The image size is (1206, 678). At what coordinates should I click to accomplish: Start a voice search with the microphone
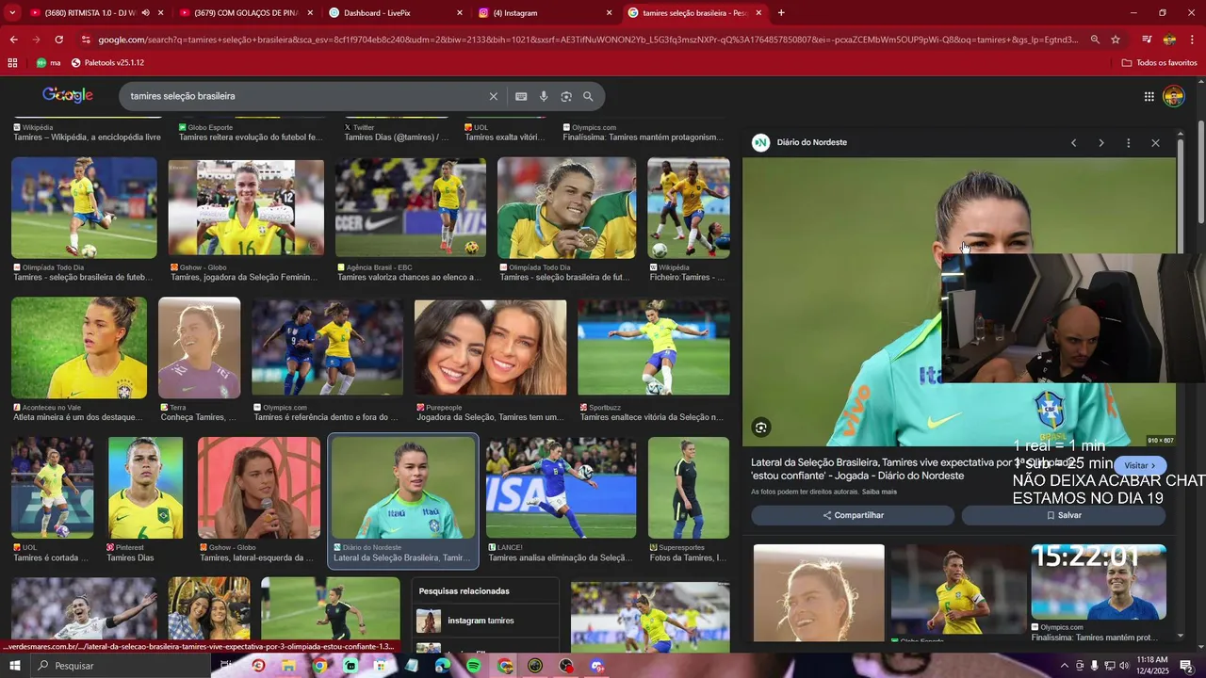[544, 96]
